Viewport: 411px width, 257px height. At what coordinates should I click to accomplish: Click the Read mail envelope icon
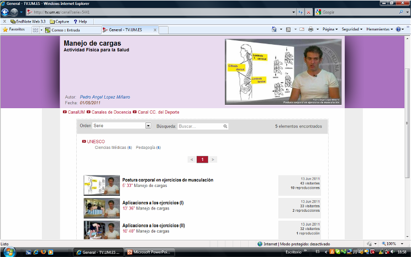[x=302, y=29]
